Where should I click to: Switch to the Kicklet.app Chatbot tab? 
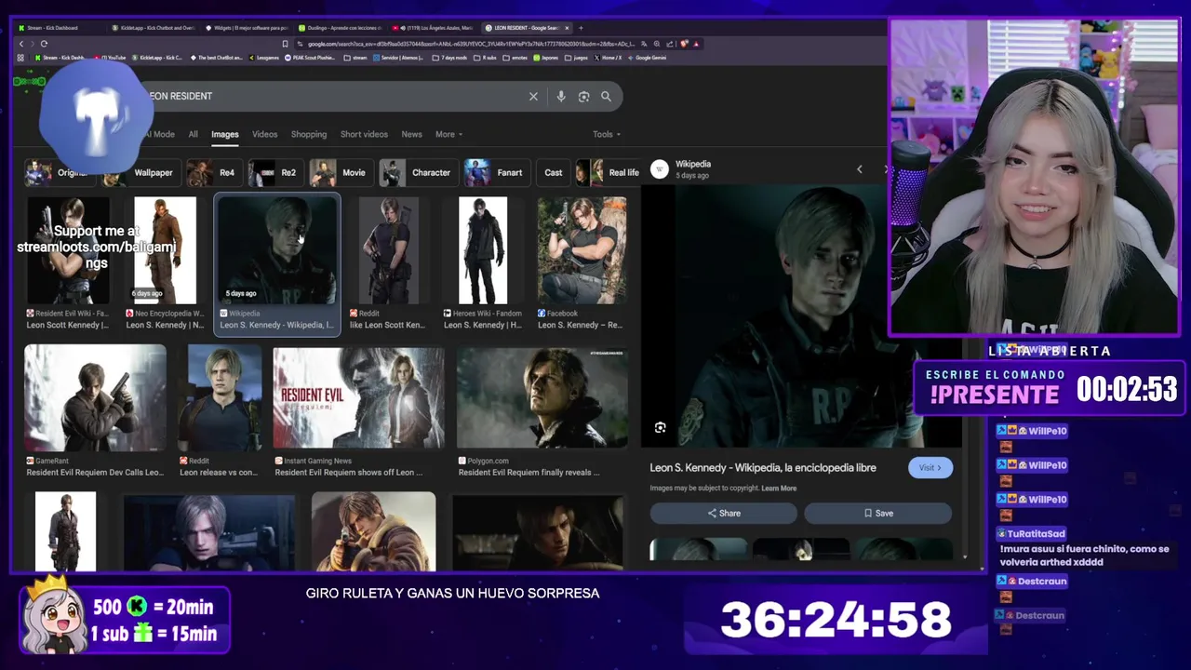pos(153,28)
